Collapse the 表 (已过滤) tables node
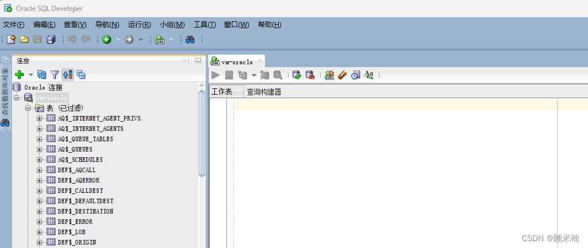The width and height of the screenshot is (588, 248). coord(28,108)
